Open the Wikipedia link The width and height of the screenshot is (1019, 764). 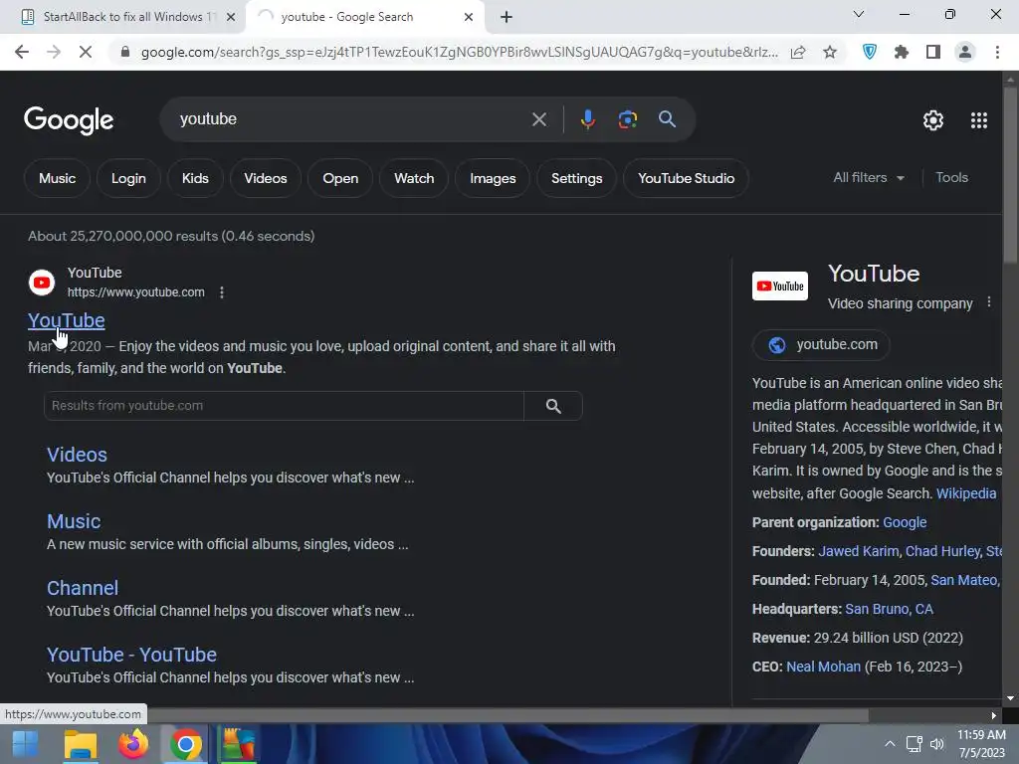(965, 493)
